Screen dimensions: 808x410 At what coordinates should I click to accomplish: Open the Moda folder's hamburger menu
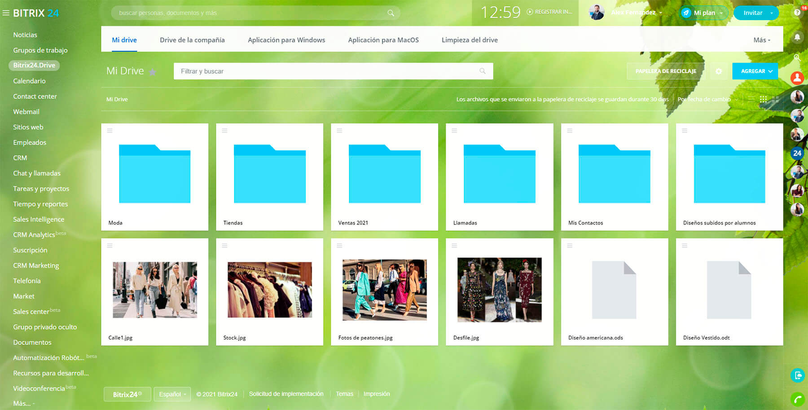pyautogui.click(x=110, y=131)
